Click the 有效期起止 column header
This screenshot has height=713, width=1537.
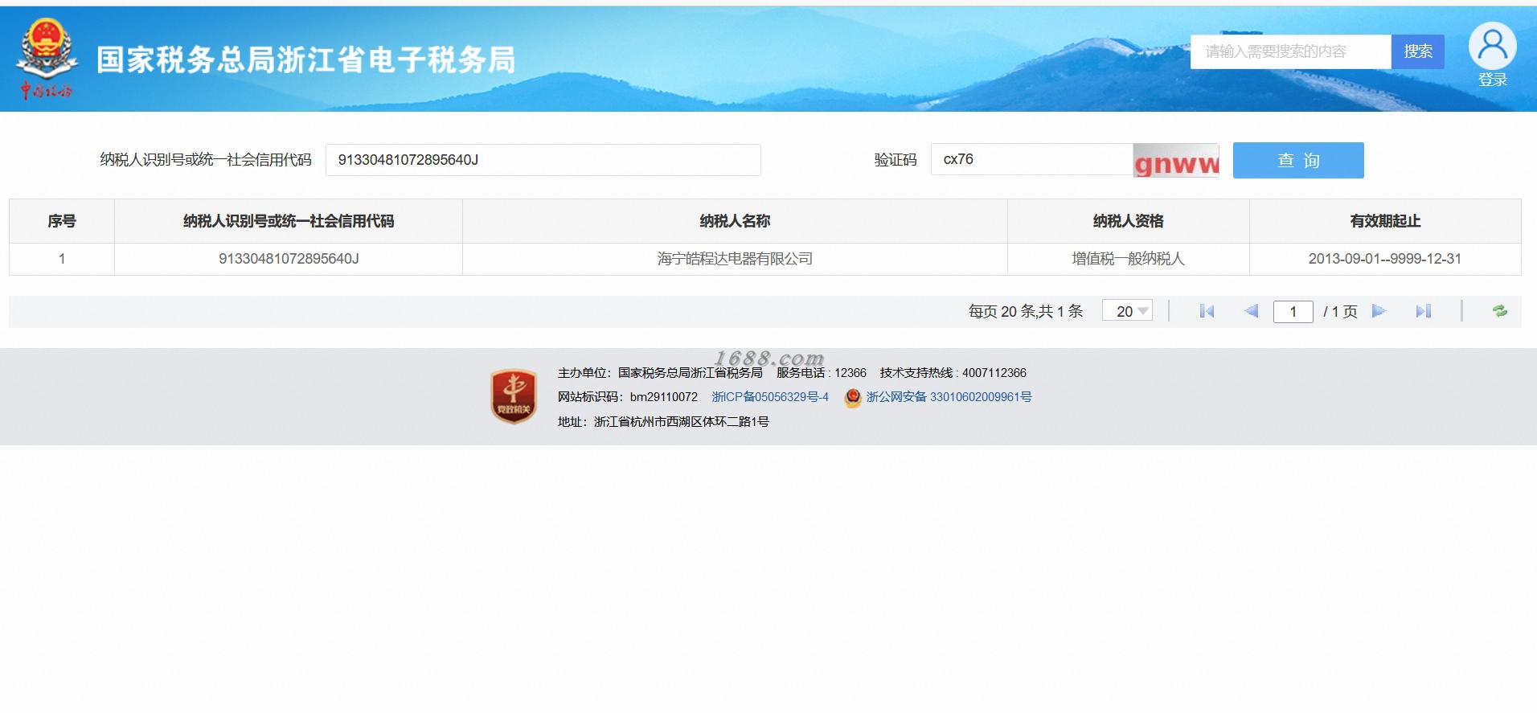pyautogui.click(x=1385, y=221)
